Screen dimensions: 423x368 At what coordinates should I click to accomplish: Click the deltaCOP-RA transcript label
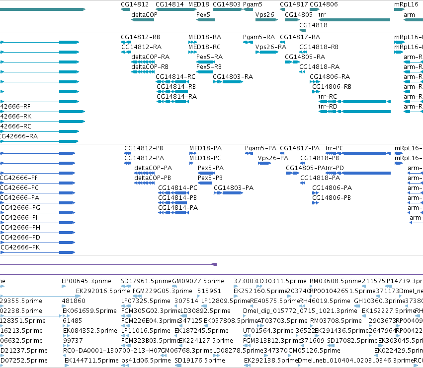(x=150, y=57)
